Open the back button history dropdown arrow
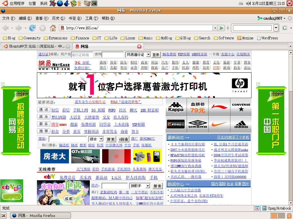Viewport: 293px width, 219px height. point(12,28)
